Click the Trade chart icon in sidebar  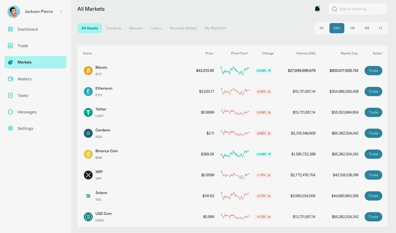10,46
